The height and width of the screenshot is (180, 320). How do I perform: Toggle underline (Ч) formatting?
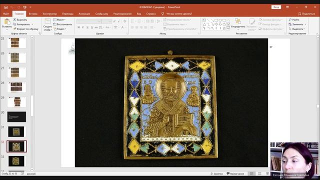tap(87, 27)
